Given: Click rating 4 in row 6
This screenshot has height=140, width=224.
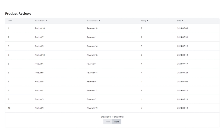Looking at the screenshot, I should tap(142, 73).
